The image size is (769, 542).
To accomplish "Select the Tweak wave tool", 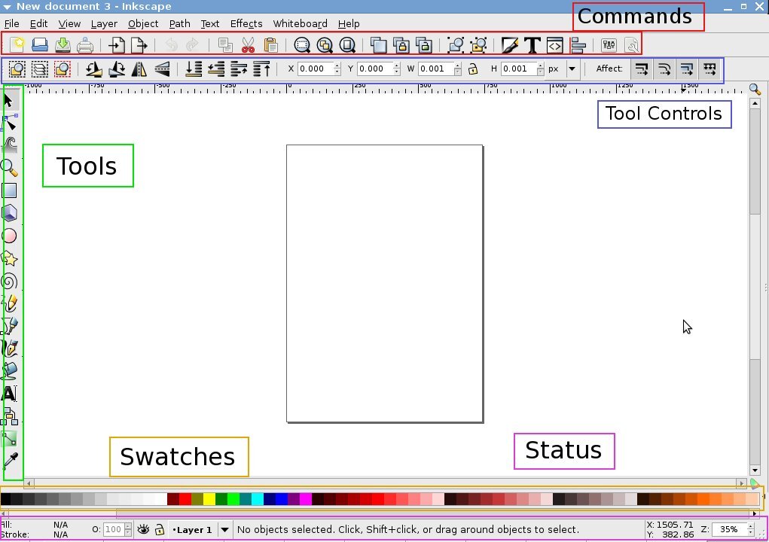I will (x=9, y=145).
